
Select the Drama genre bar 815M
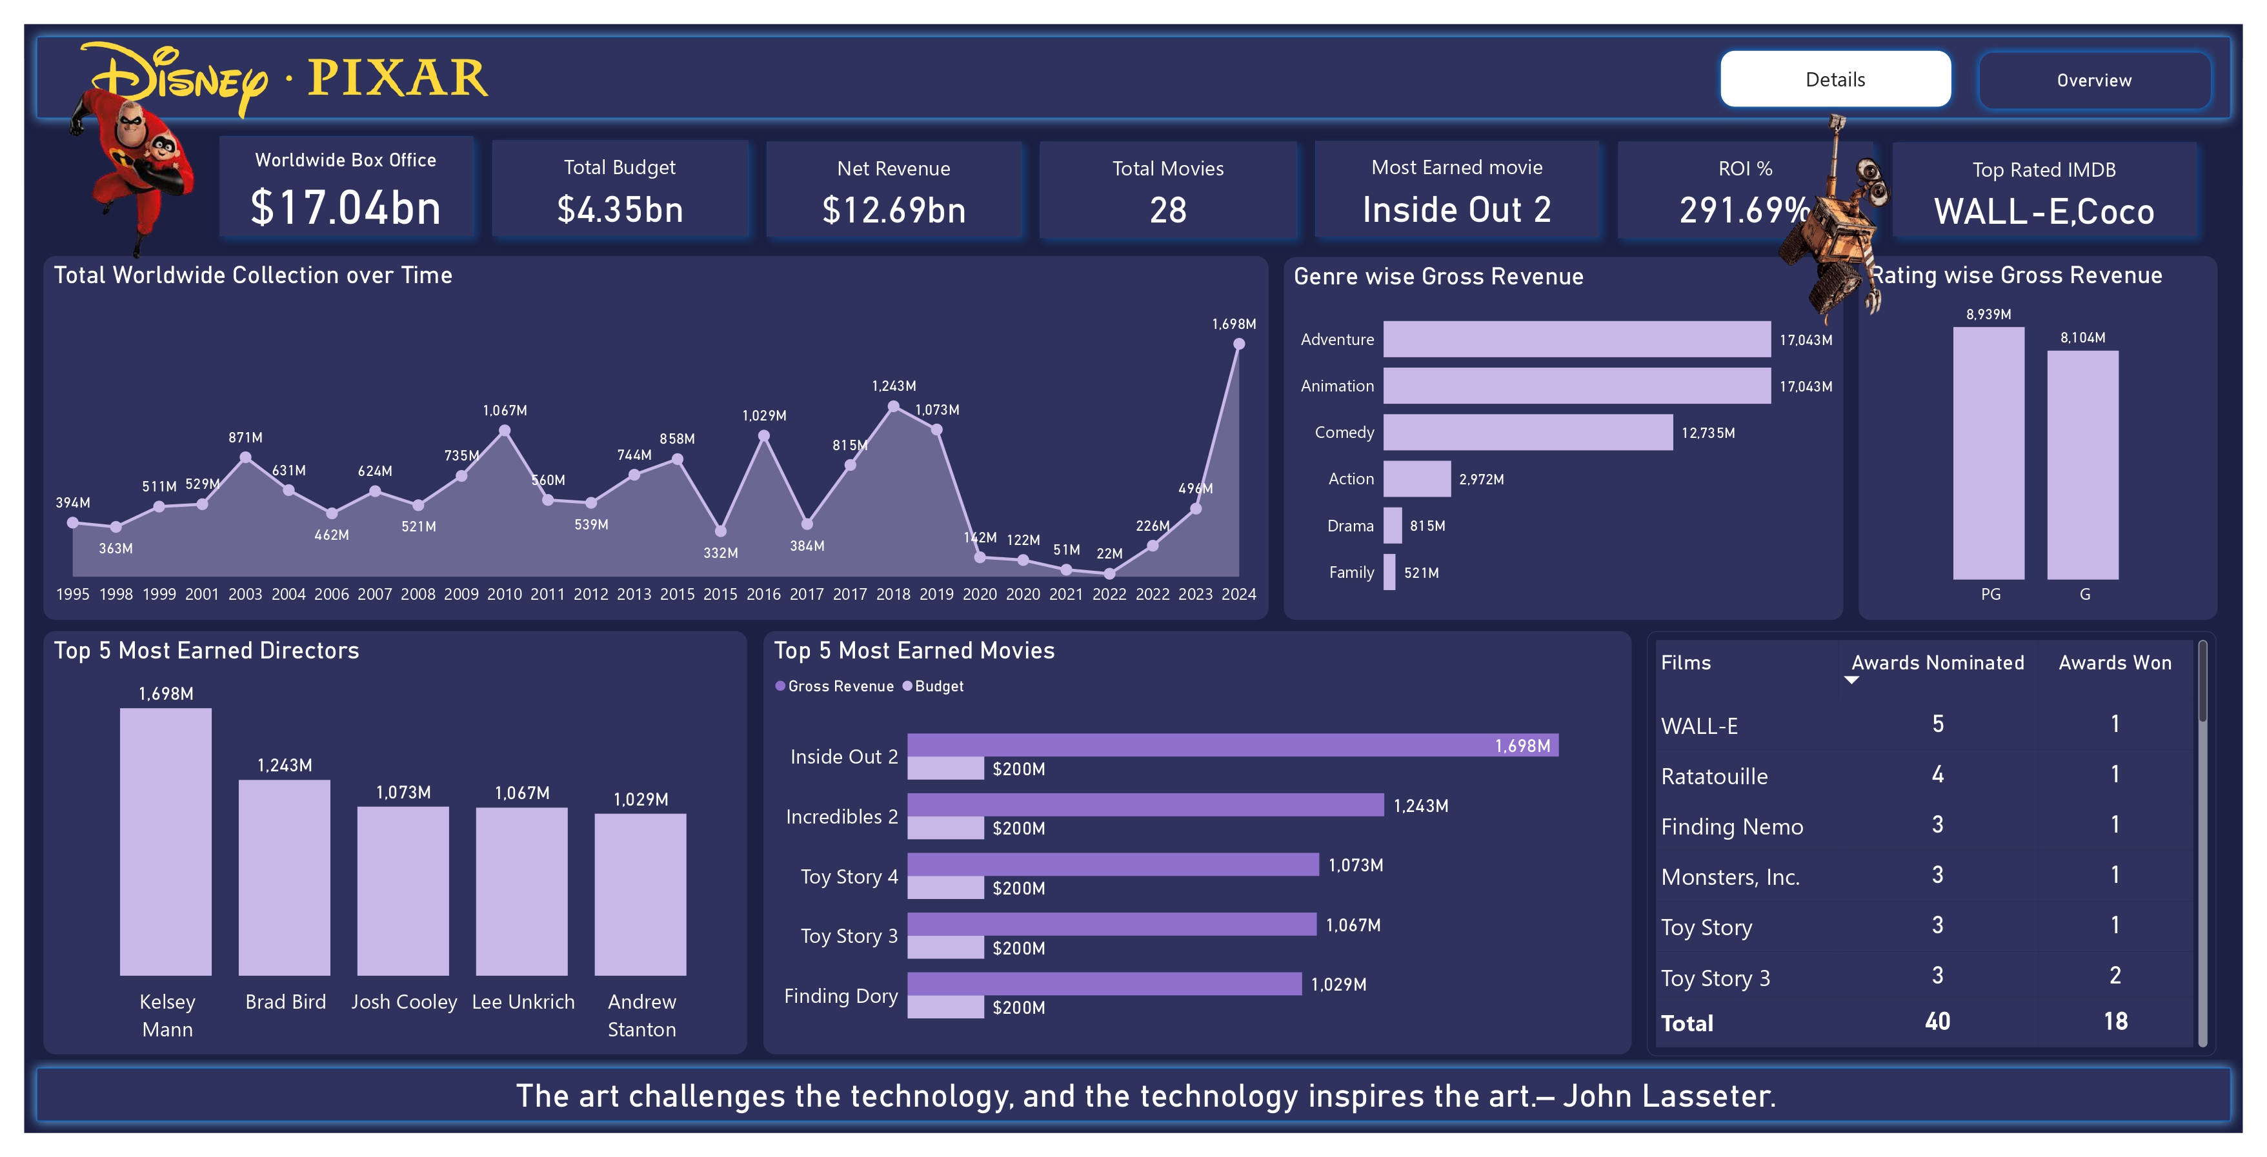[1392, 525]
